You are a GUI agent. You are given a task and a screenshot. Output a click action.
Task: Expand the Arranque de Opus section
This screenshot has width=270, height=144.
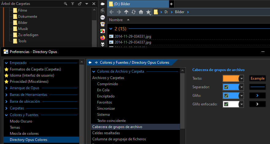[6, 88]
